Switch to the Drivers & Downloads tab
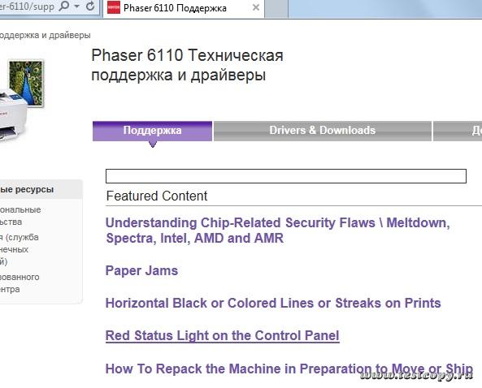The image size is (482, 388). tap(322, 131)
